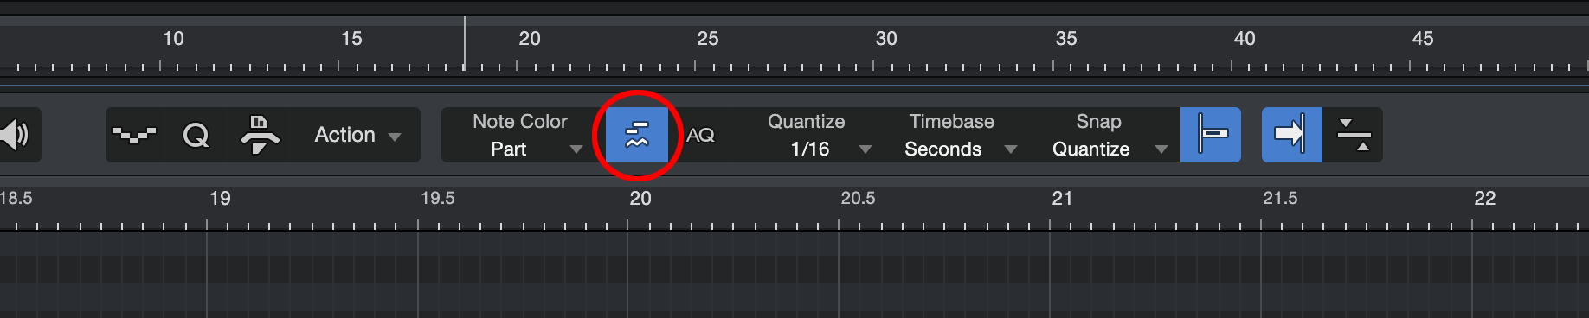Click the AQ auto quantize button

click(x=700, y=135)
